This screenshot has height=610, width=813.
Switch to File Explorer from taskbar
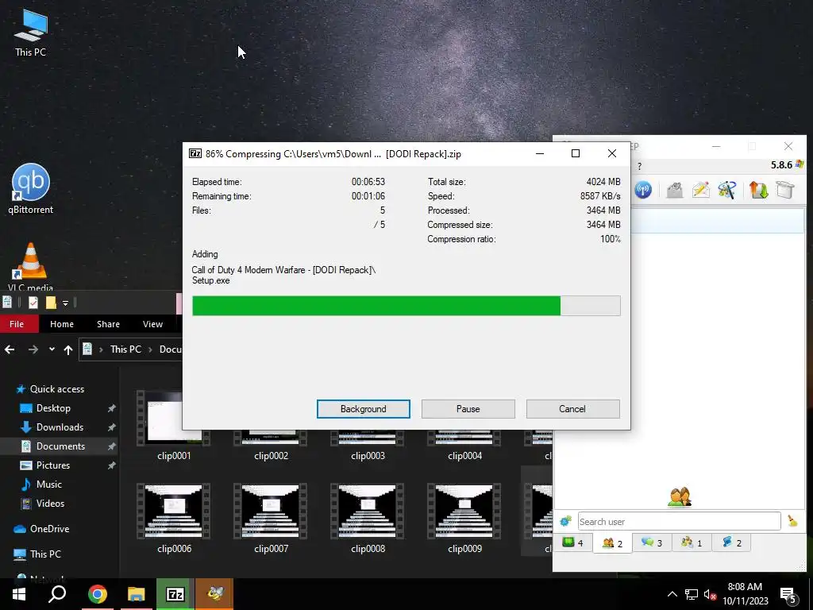click(136, 594)
